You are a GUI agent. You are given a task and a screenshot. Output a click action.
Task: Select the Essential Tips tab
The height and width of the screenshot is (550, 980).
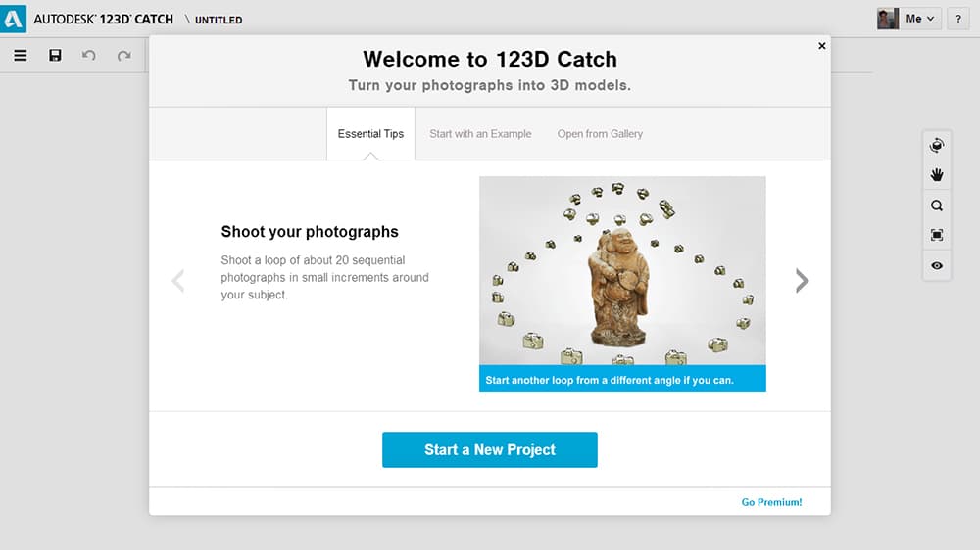tap(370, 134)
